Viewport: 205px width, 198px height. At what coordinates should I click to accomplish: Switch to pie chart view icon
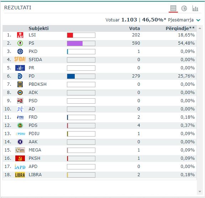click(x=184, y=9)
